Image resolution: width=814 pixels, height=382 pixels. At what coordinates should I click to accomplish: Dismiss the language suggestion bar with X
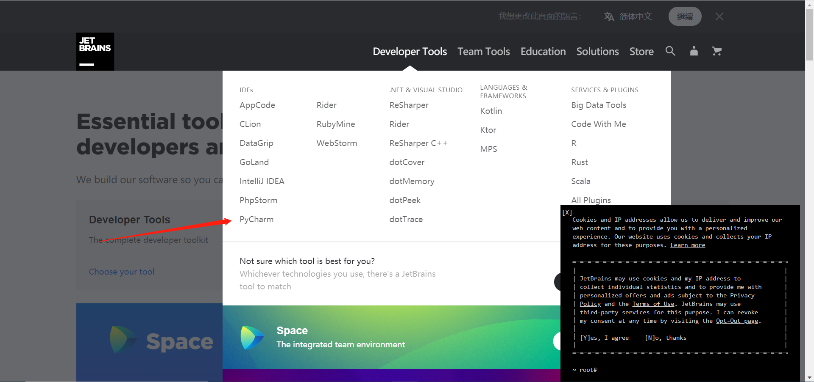(719, 16)
